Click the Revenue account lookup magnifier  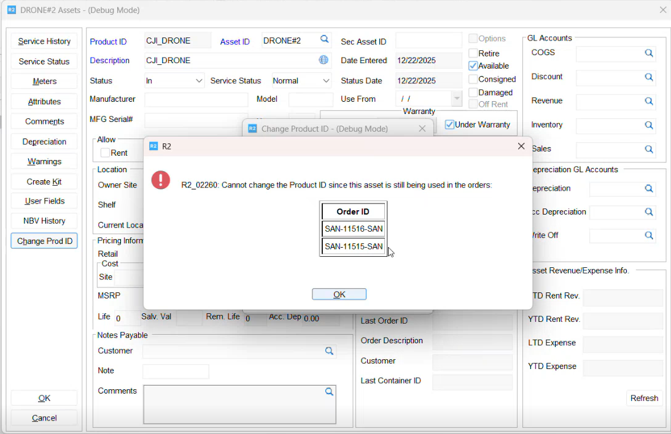click(x=648, y=101)
